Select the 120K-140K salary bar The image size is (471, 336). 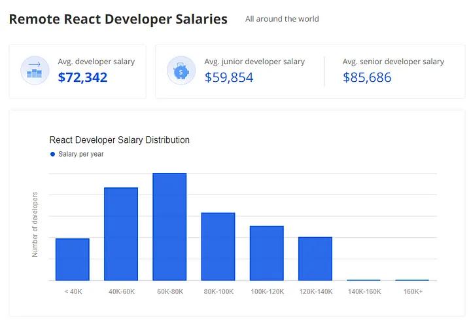tap(315, 258)
